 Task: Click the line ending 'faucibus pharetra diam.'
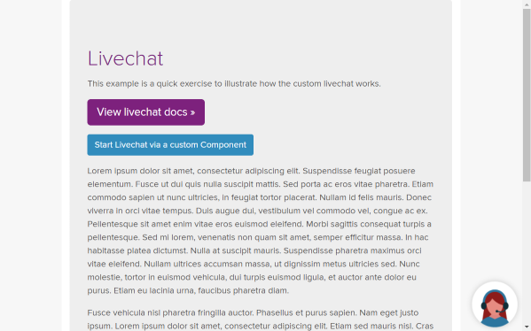click(x=188, y=291)
